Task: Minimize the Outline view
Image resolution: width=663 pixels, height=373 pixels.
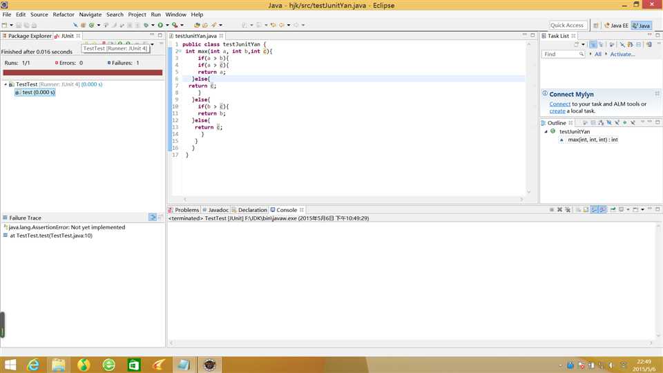Action: [650, 122]
